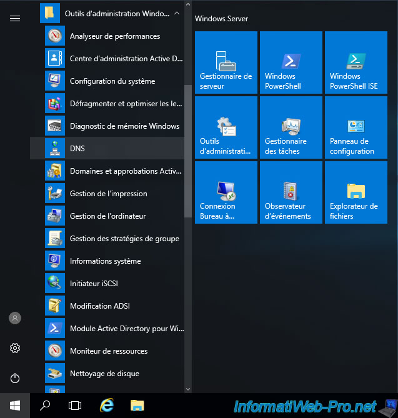
Task: Open Modification ADSI icon
Action: pos(55,306)
